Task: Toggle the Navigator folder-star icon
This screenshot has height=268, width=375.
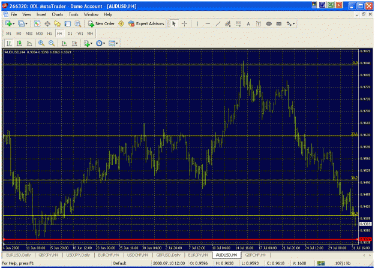Action: coord(58,23)
